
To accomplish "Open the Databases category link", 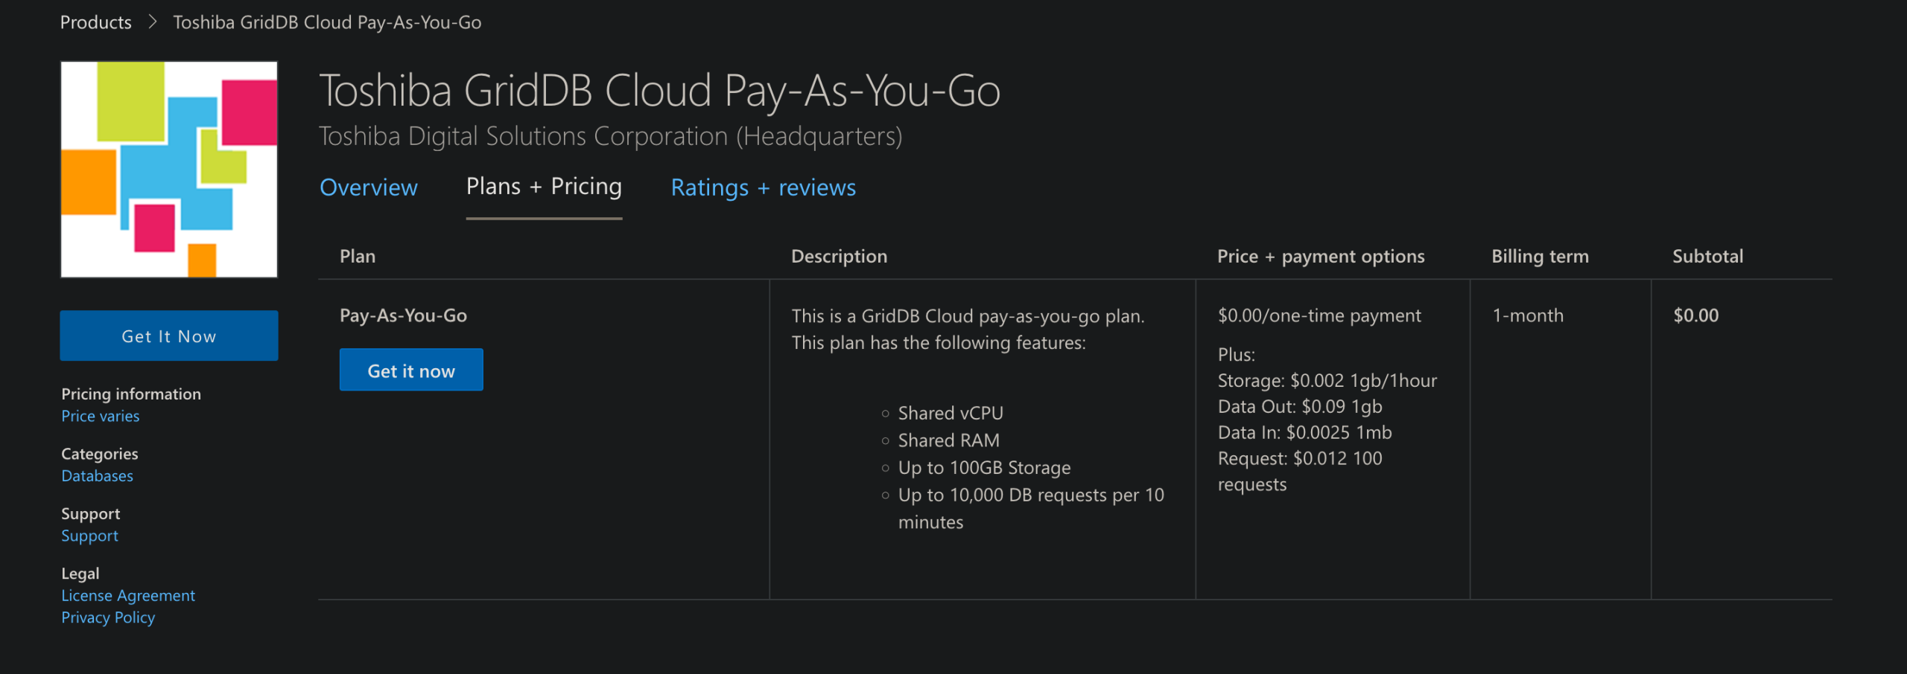I will click(97, 476).
